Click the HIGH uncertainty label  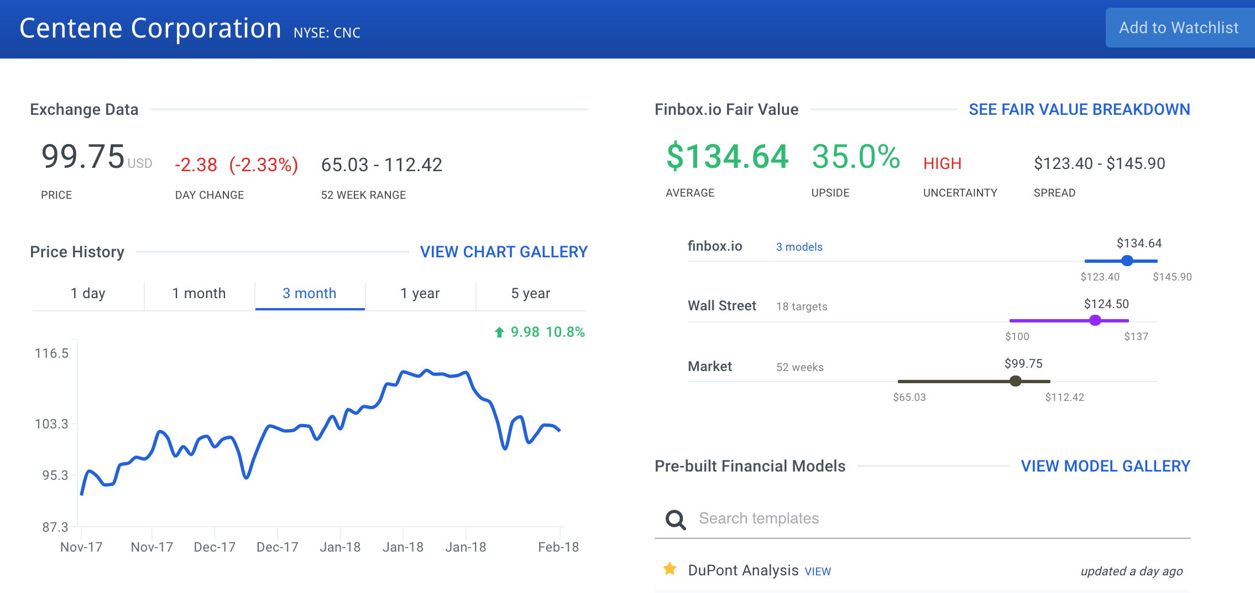943,163
